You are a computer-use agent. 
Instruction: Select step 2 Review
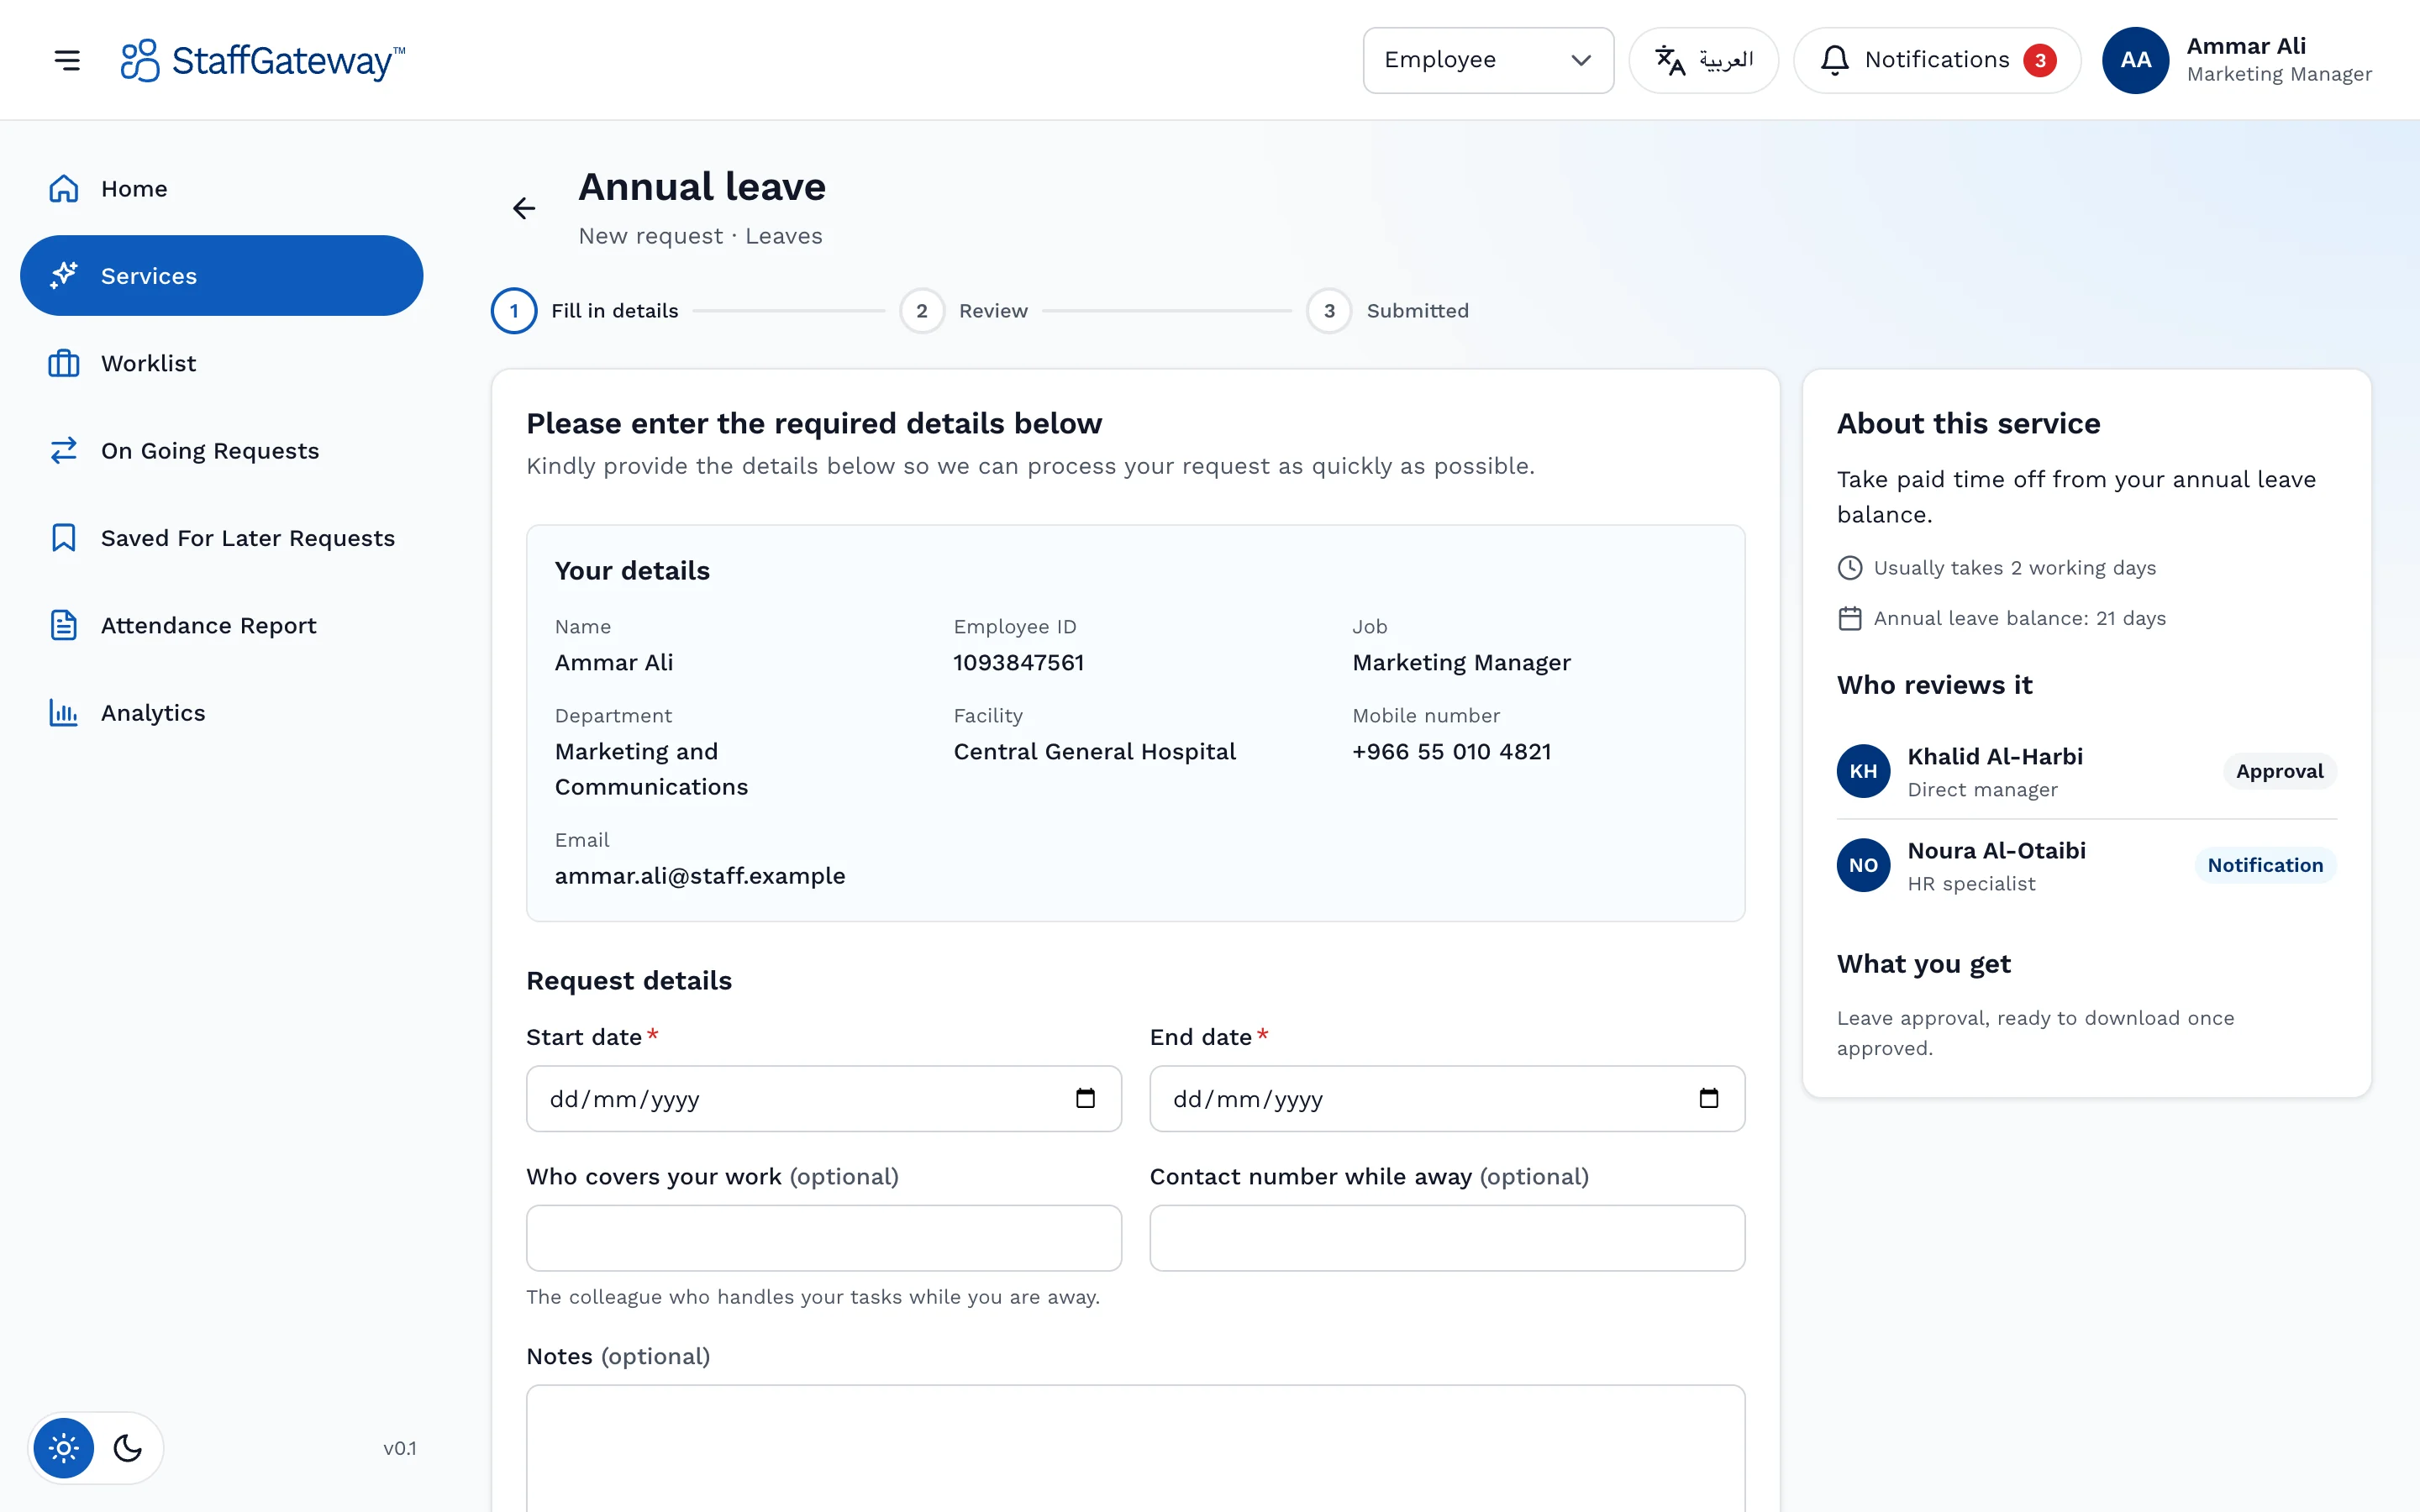pos(963,311)
